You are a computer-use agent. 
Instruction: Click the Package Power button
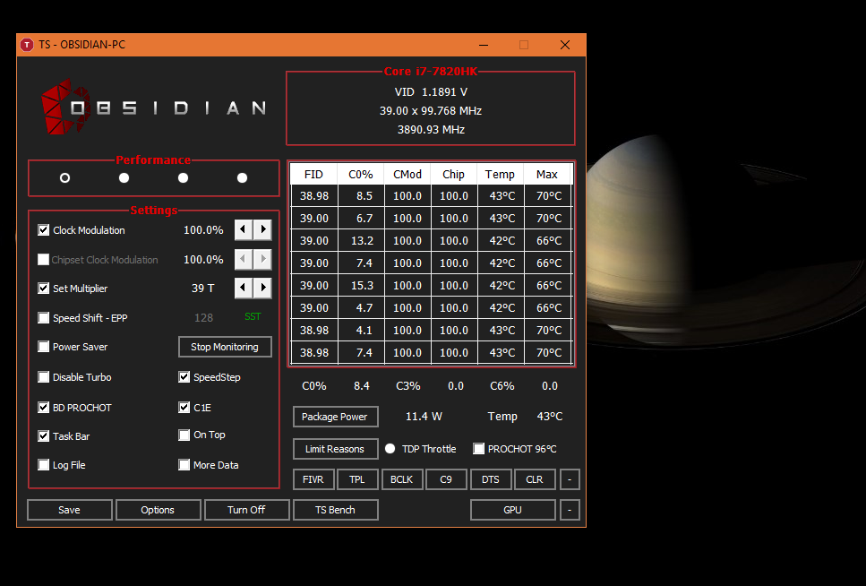(335, 417)
